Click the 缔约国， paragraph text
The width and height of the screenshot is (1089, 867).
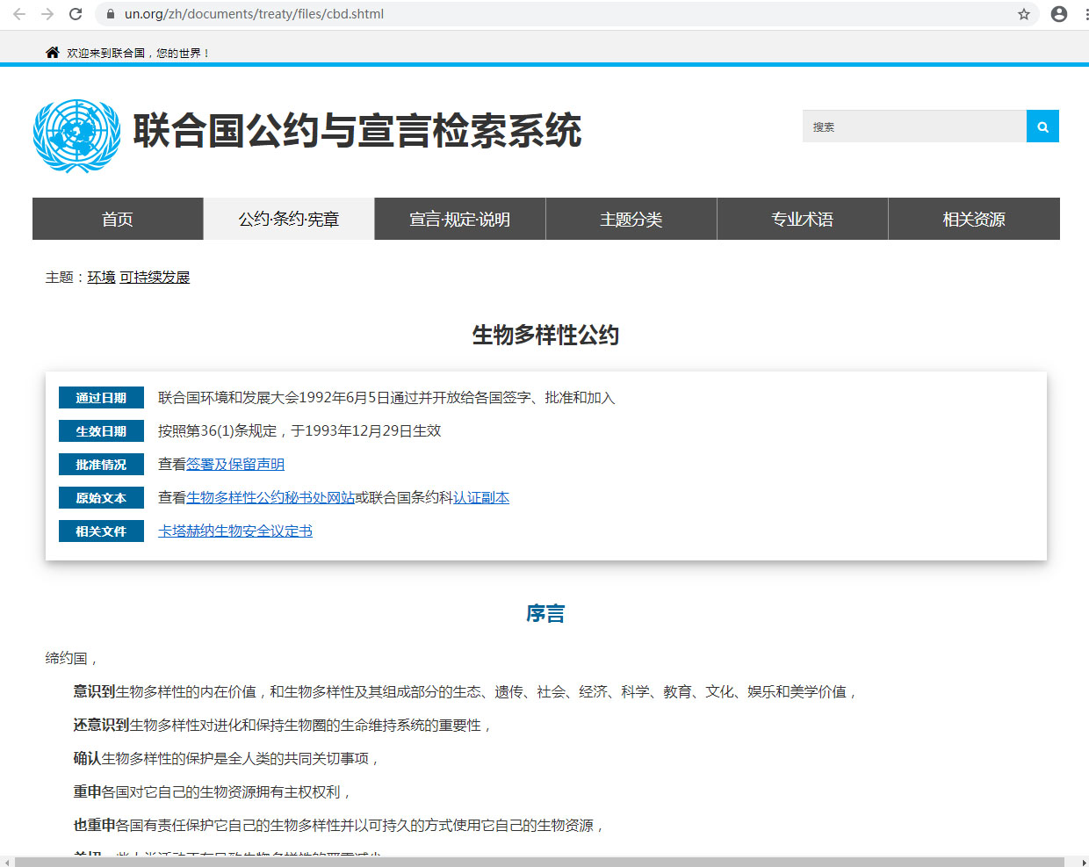72,659
